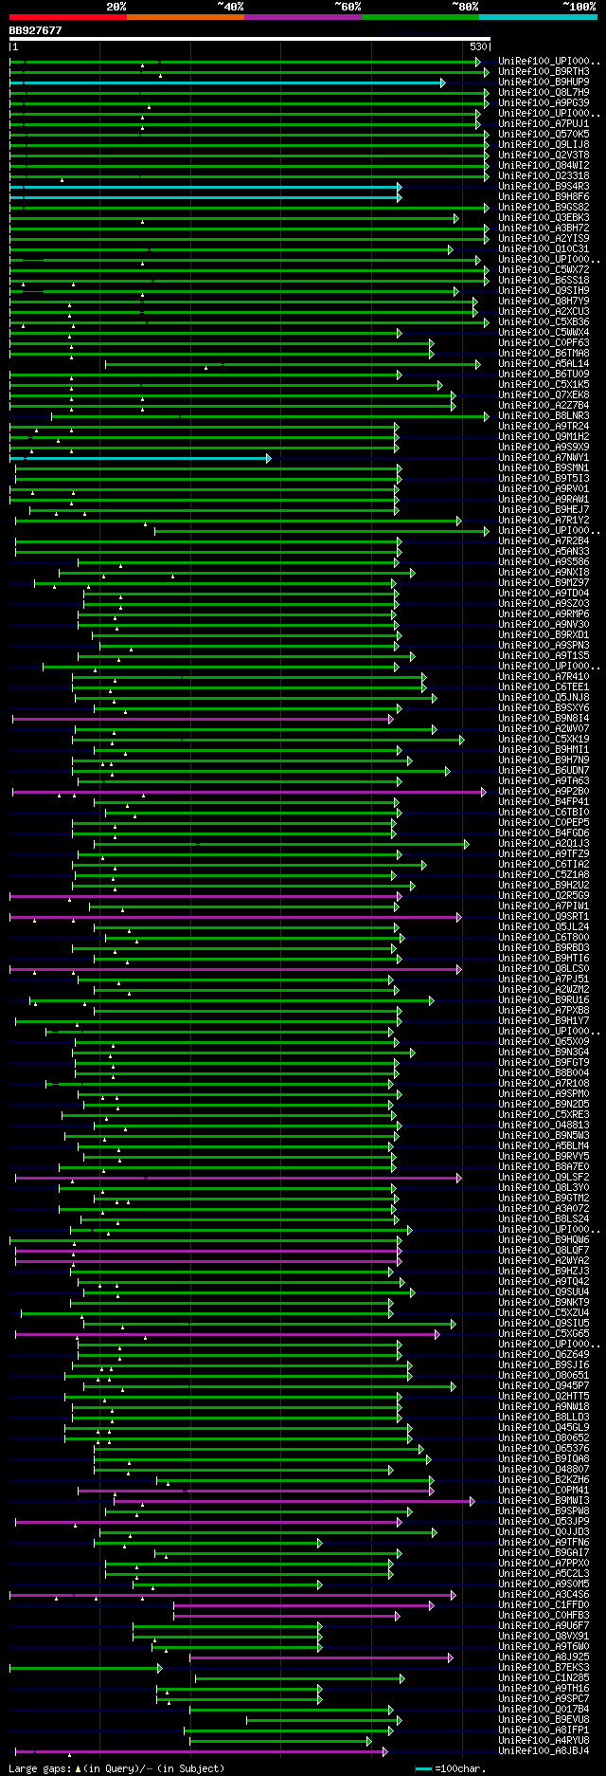Image resolution: width=606 pixels, height=1776 pixels.
Task: Open hit UniRef100_Q570K5
Action: point(544,134)
